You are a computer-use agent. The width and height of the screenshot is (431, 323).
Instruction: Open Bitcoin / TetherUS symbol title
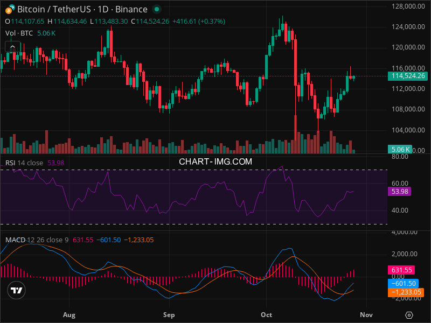pyautogui.click(x=82, y=9)
